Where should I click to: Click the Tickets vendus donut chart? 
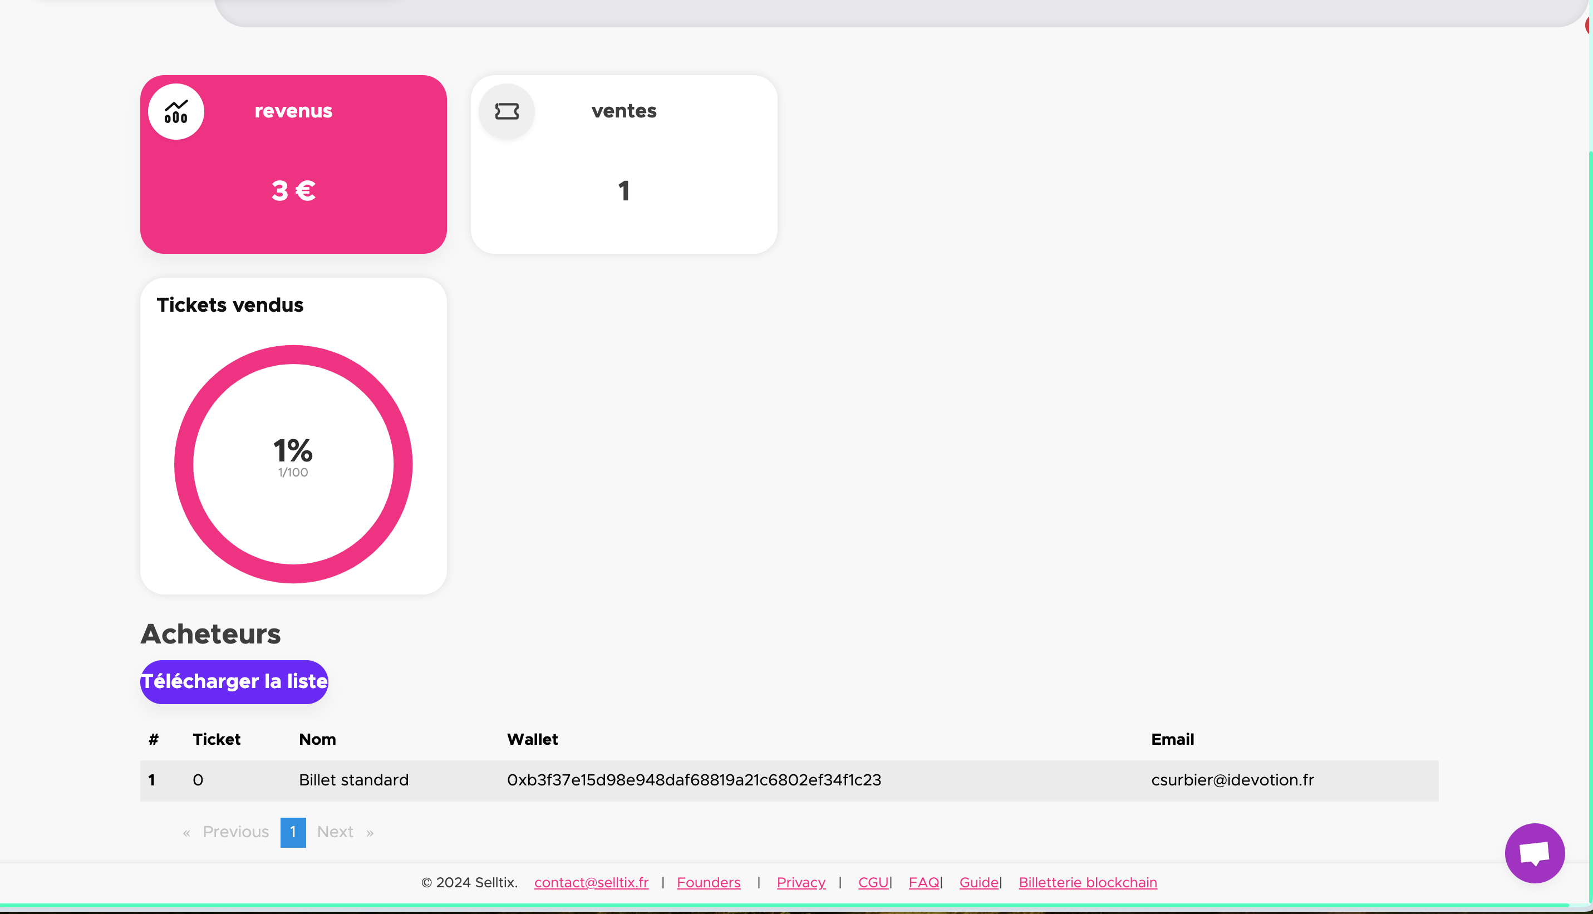(293, 464)
